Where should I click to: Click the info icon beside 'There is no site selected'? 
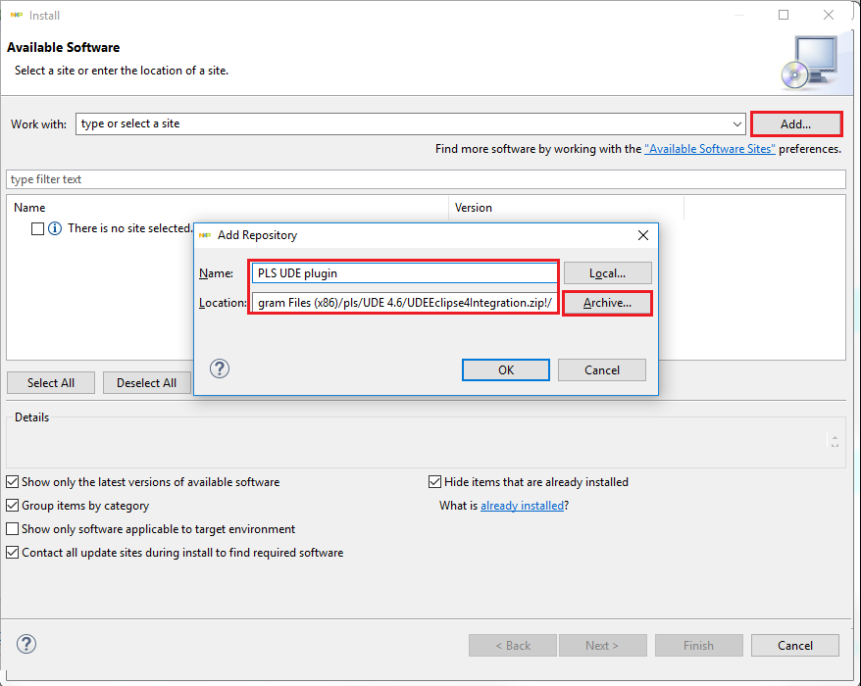[x=56, y=228]
